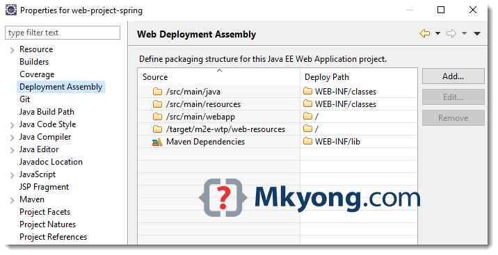Screen dimensions: 498x255
Task: Select Resource in the properties tree
Action: pos(36,49)
